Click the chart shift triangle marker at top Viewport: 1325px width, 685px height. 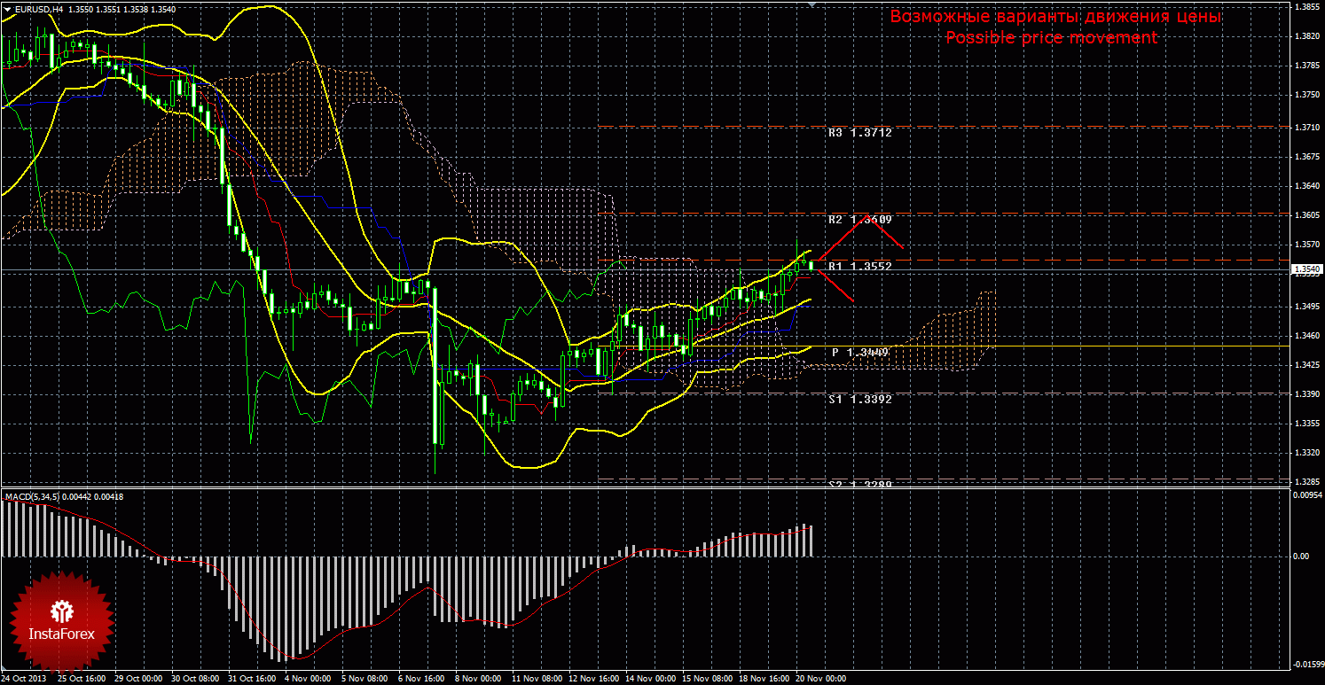[811, 5]
